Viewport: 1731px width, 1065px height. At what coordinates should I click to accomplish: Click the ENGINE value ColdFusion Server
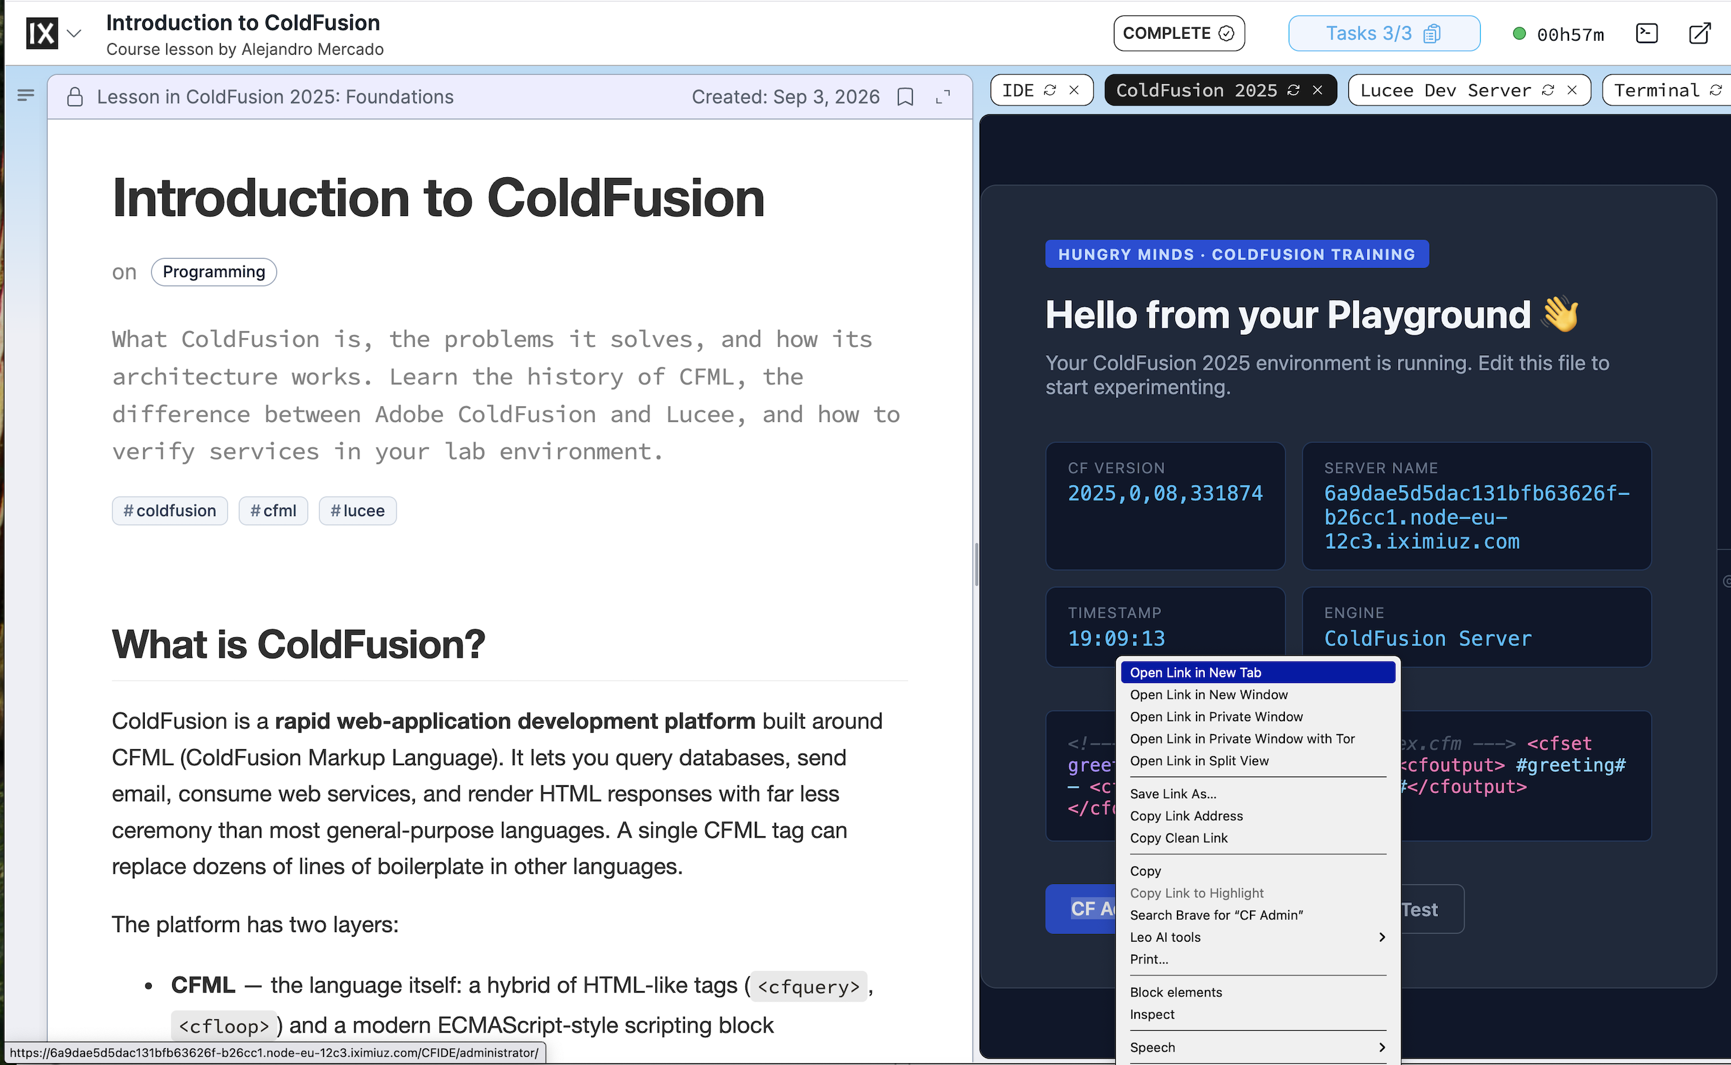[x=1427, y=638]
